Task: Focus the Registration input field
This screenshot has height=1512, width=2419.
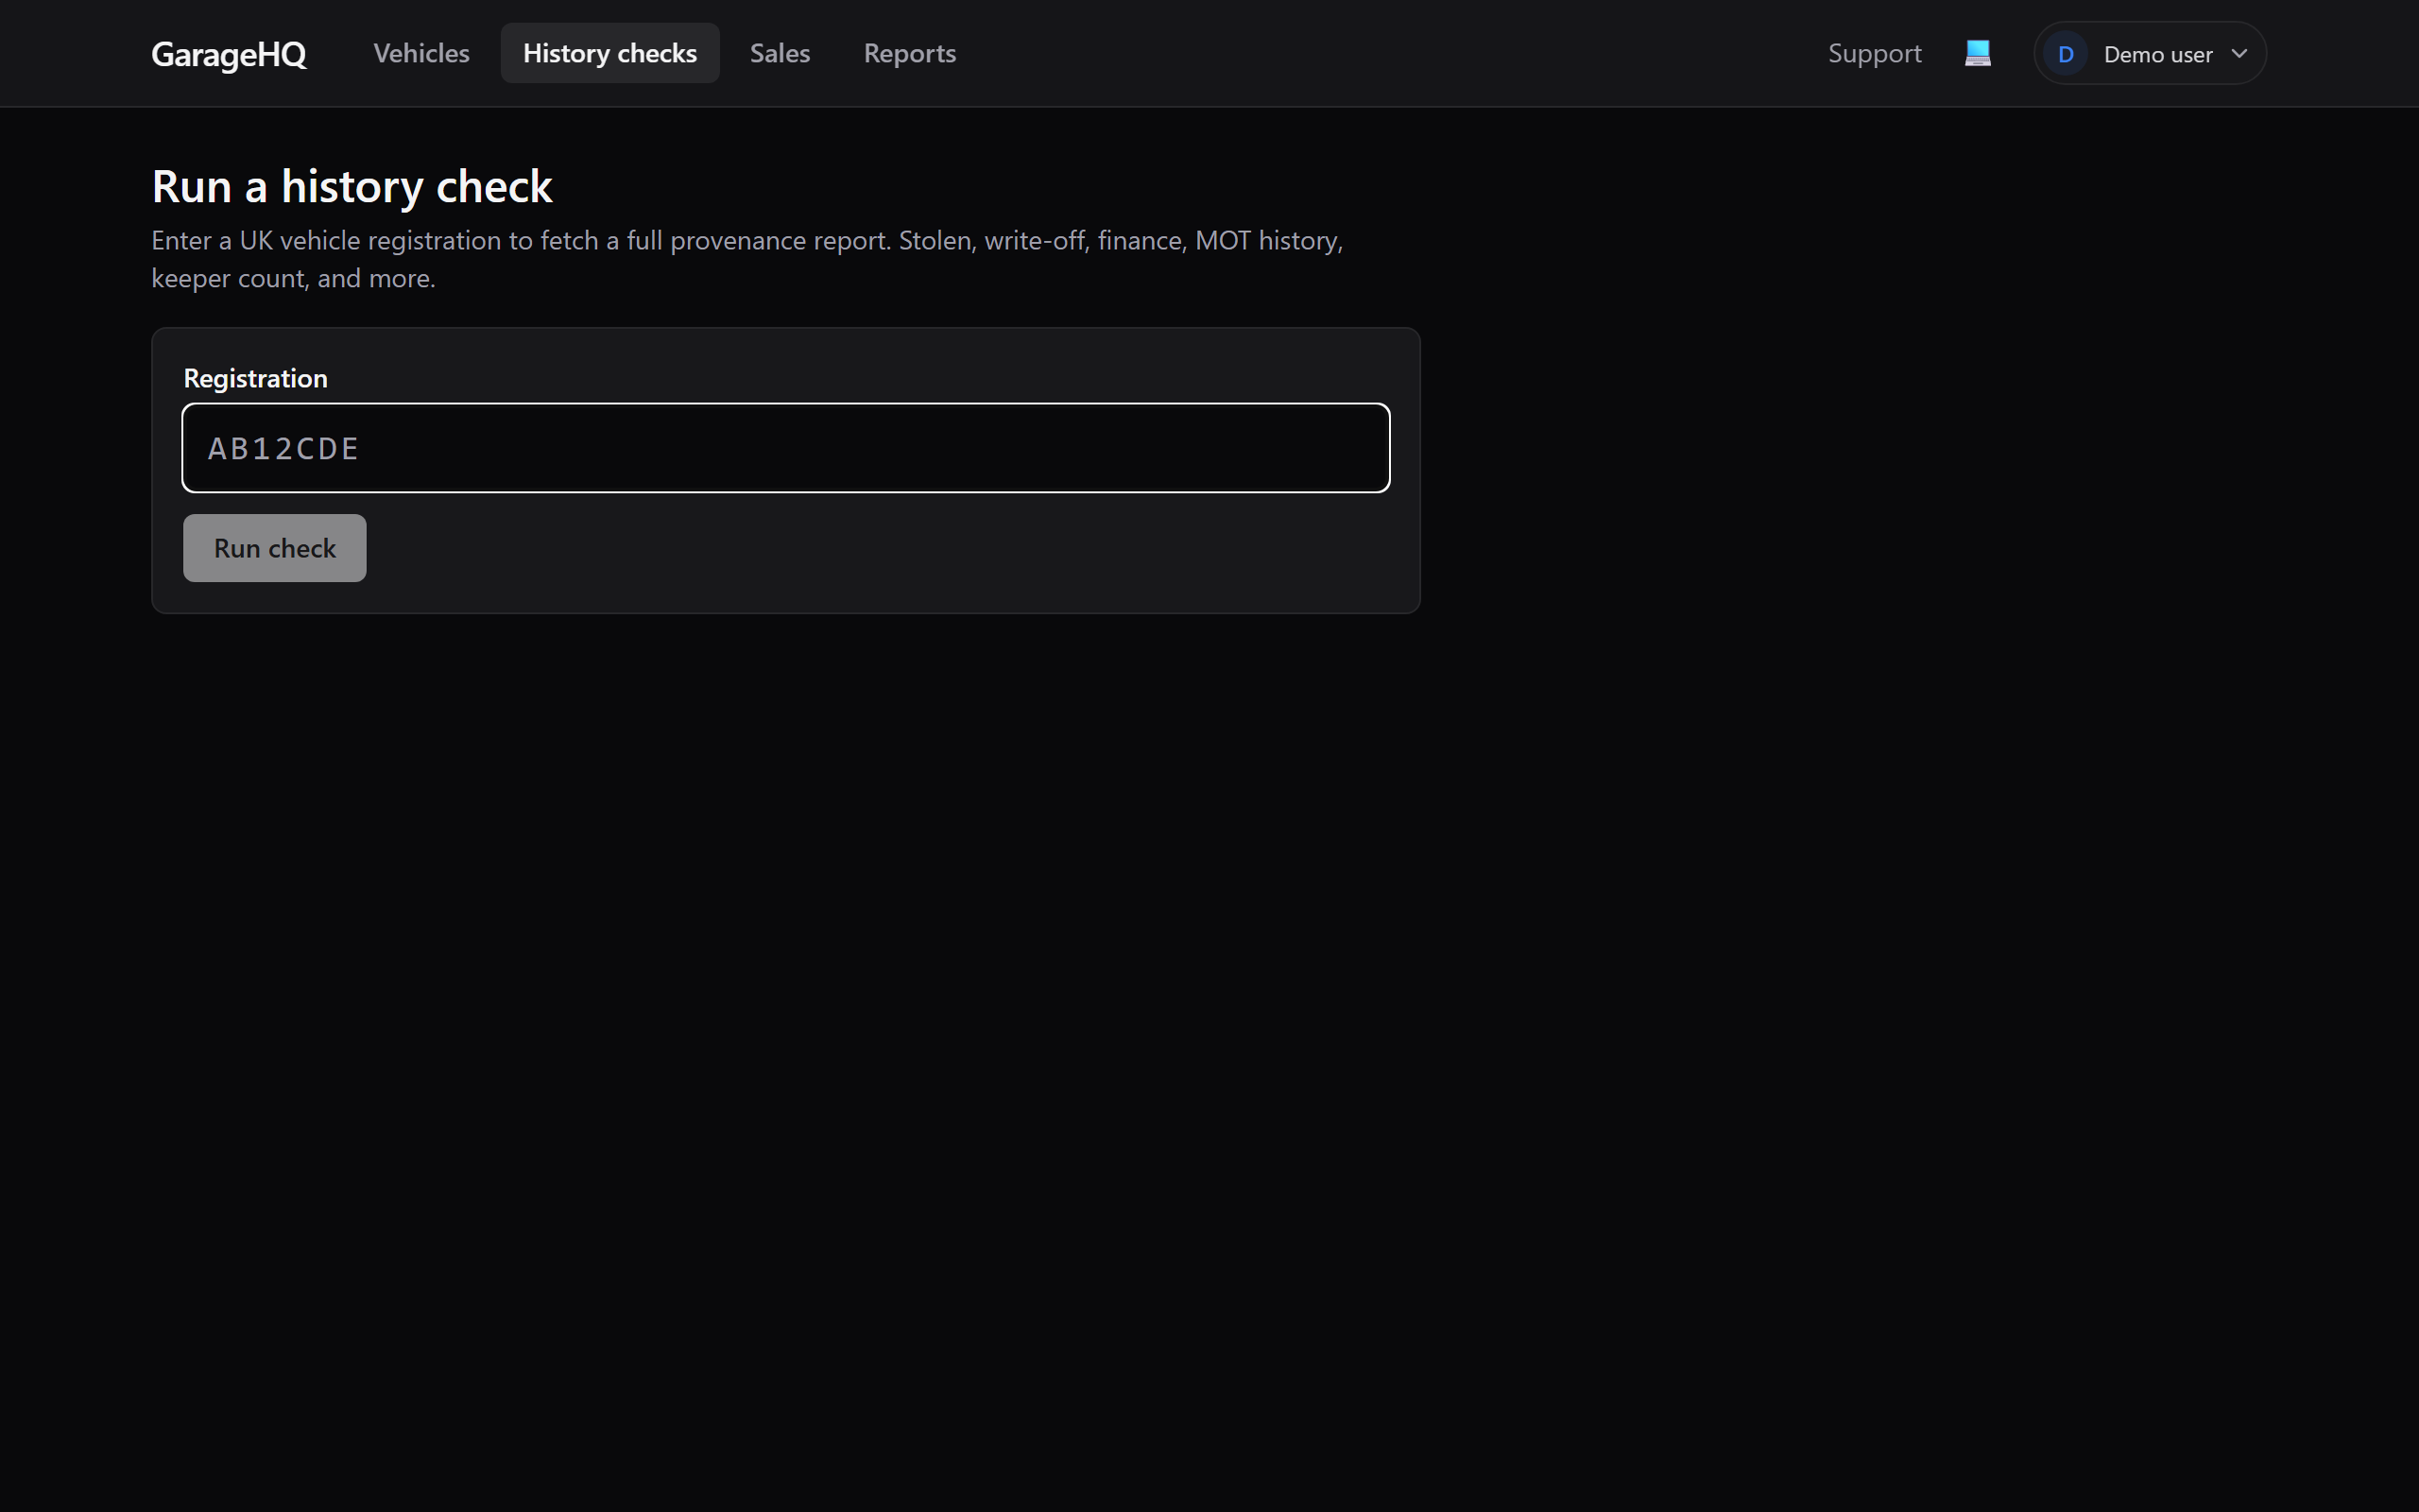Action: pos(785,448)
